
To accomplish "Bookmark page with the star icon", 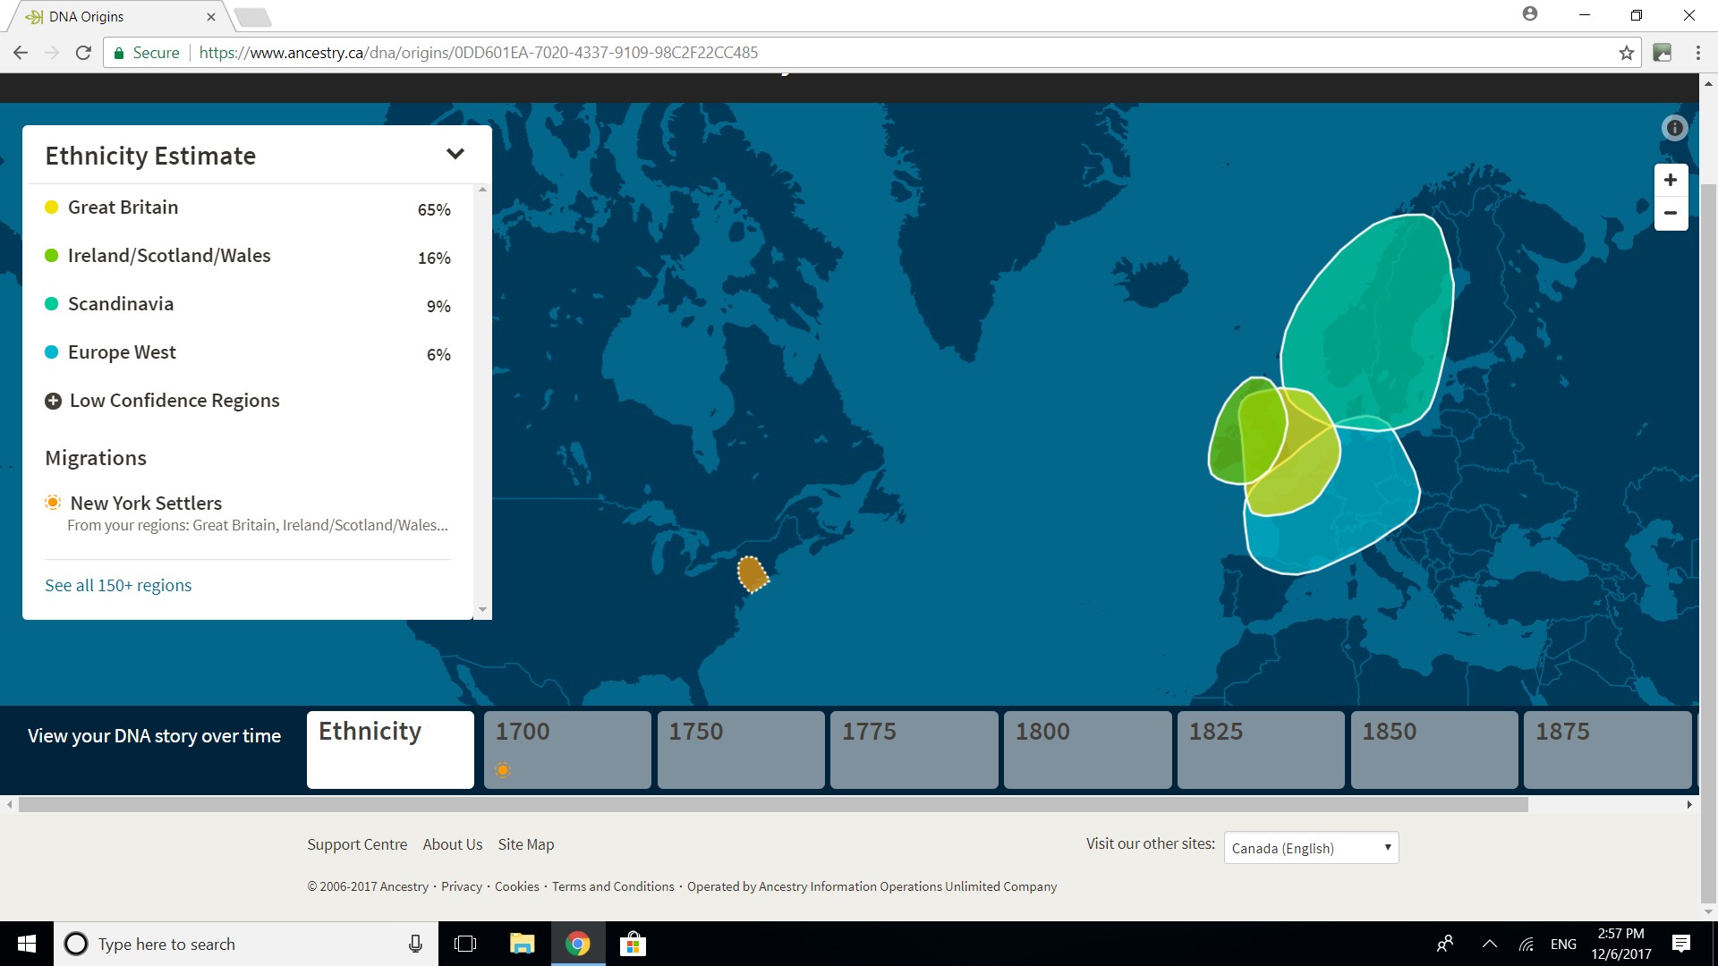I will click(1626, 53).
